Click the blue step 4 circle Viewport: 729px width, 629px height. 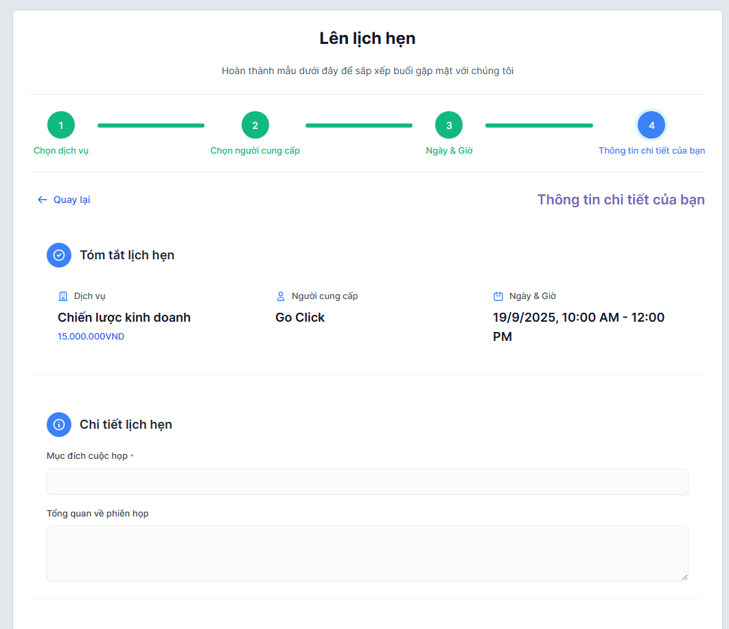pyautogui.click(x=651, y=126)
